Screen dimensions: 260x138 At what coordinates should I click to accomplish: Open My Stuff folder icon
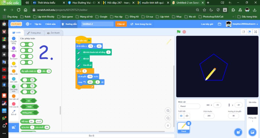220,24
